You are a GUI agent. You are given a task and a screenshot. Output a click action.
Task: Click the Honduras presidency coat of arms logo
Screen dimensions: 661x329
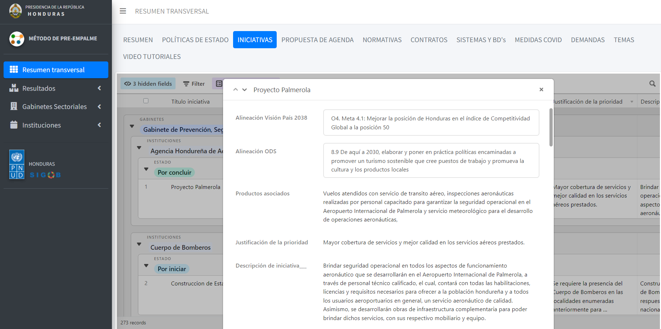(x=15, y=11)
